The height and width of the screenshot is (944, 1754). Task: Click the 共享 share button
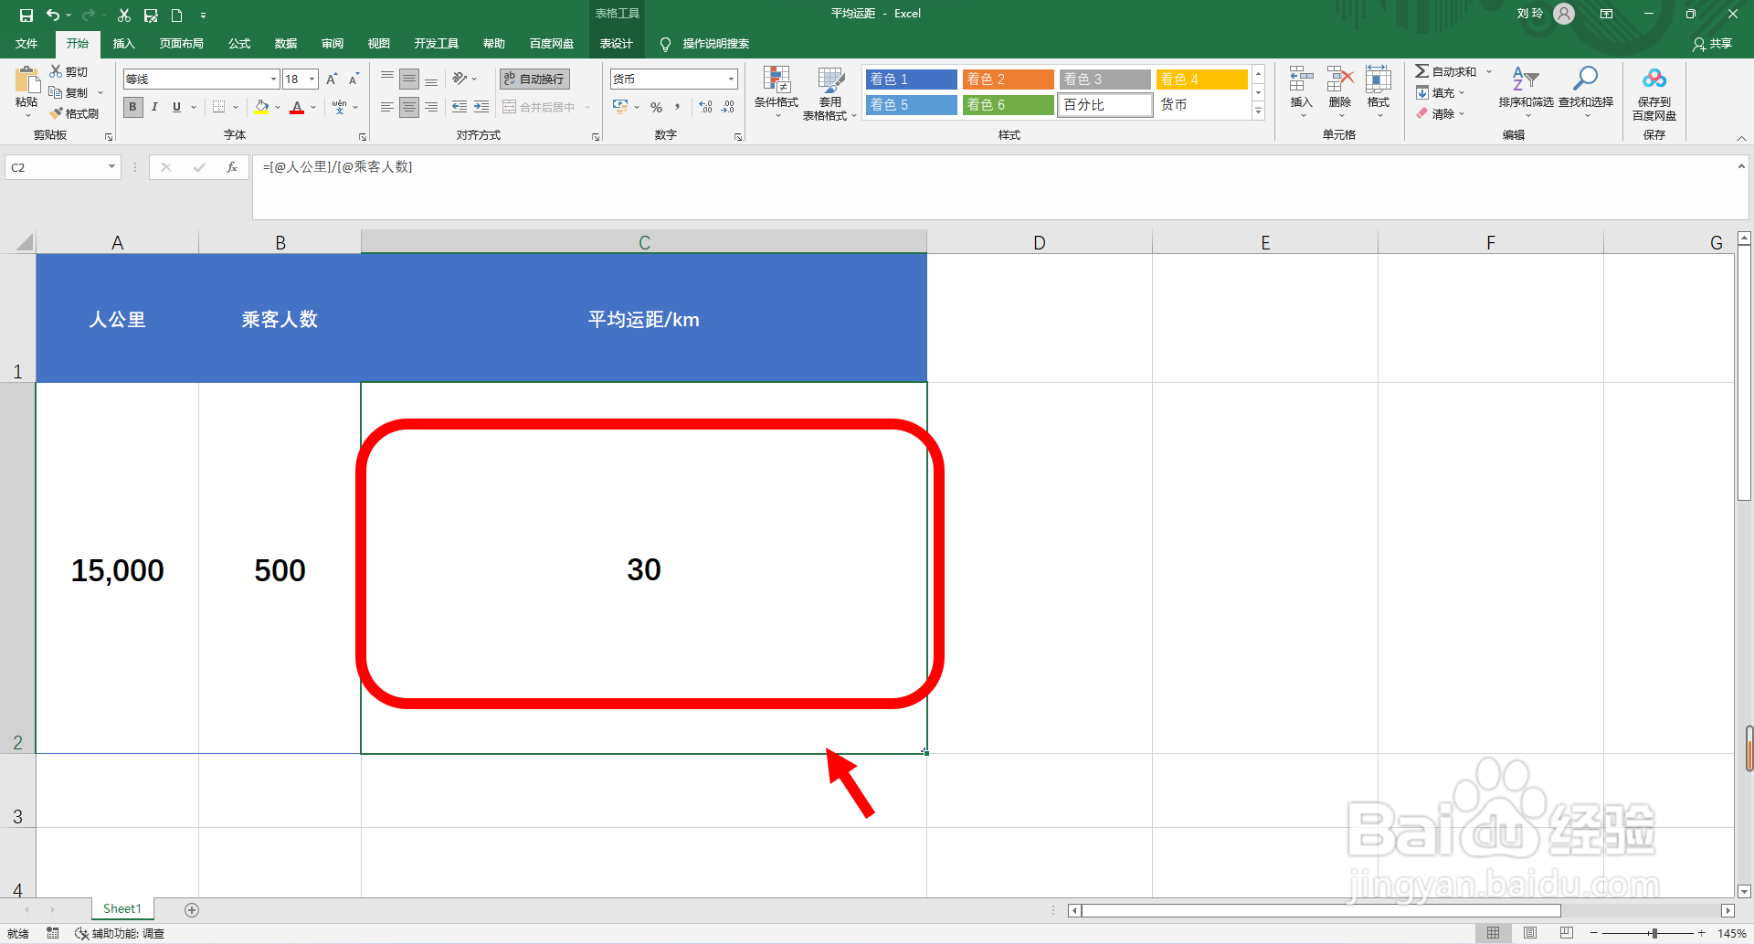pos(1713,44)
